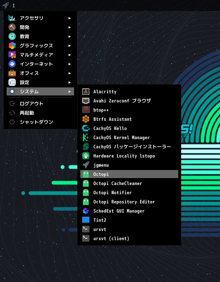This screenshot has width=220, height=282.
Task: Launch Hardware Locality lstopo entry
Action: coord(129,156)
